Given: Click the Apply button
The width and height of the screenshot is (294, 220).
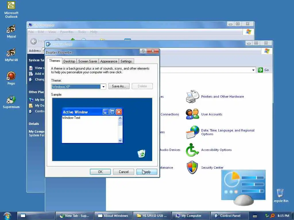Looking at the screenshot, I should [x=147, y=172].
